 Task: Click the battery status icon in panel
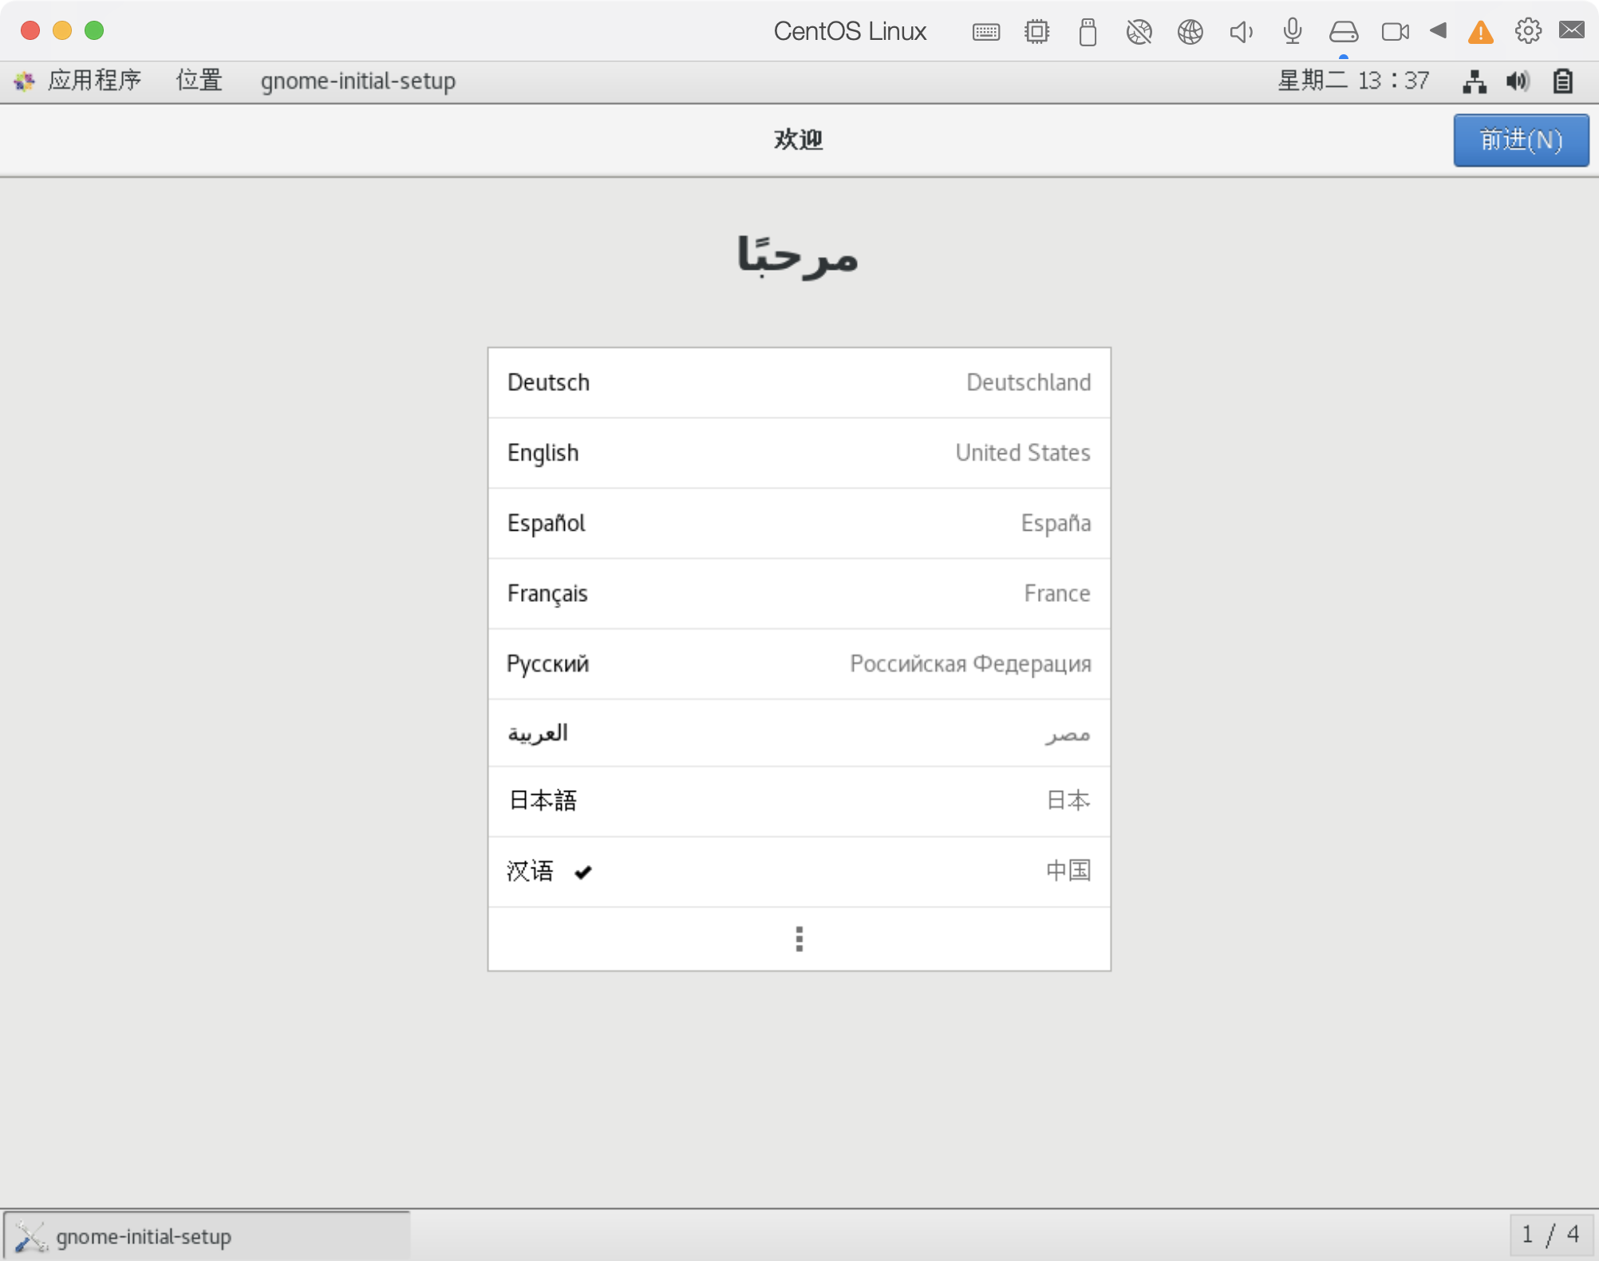coord(1562,81)
